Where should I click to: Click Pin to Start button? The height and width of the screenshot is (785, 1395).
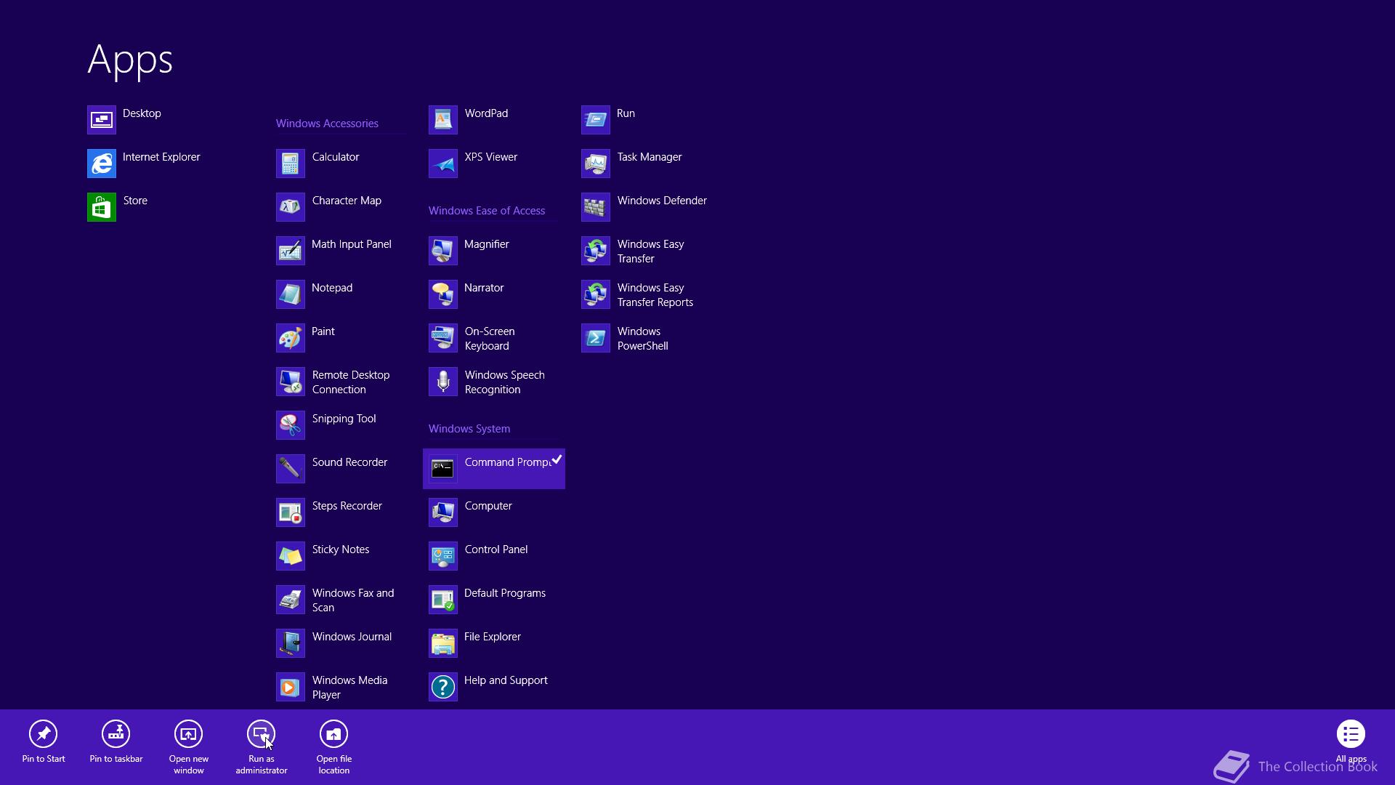click(44, 741)
